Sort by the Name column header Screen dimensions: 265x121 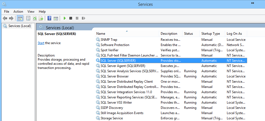pyautogui.click(x=127, y=34)
